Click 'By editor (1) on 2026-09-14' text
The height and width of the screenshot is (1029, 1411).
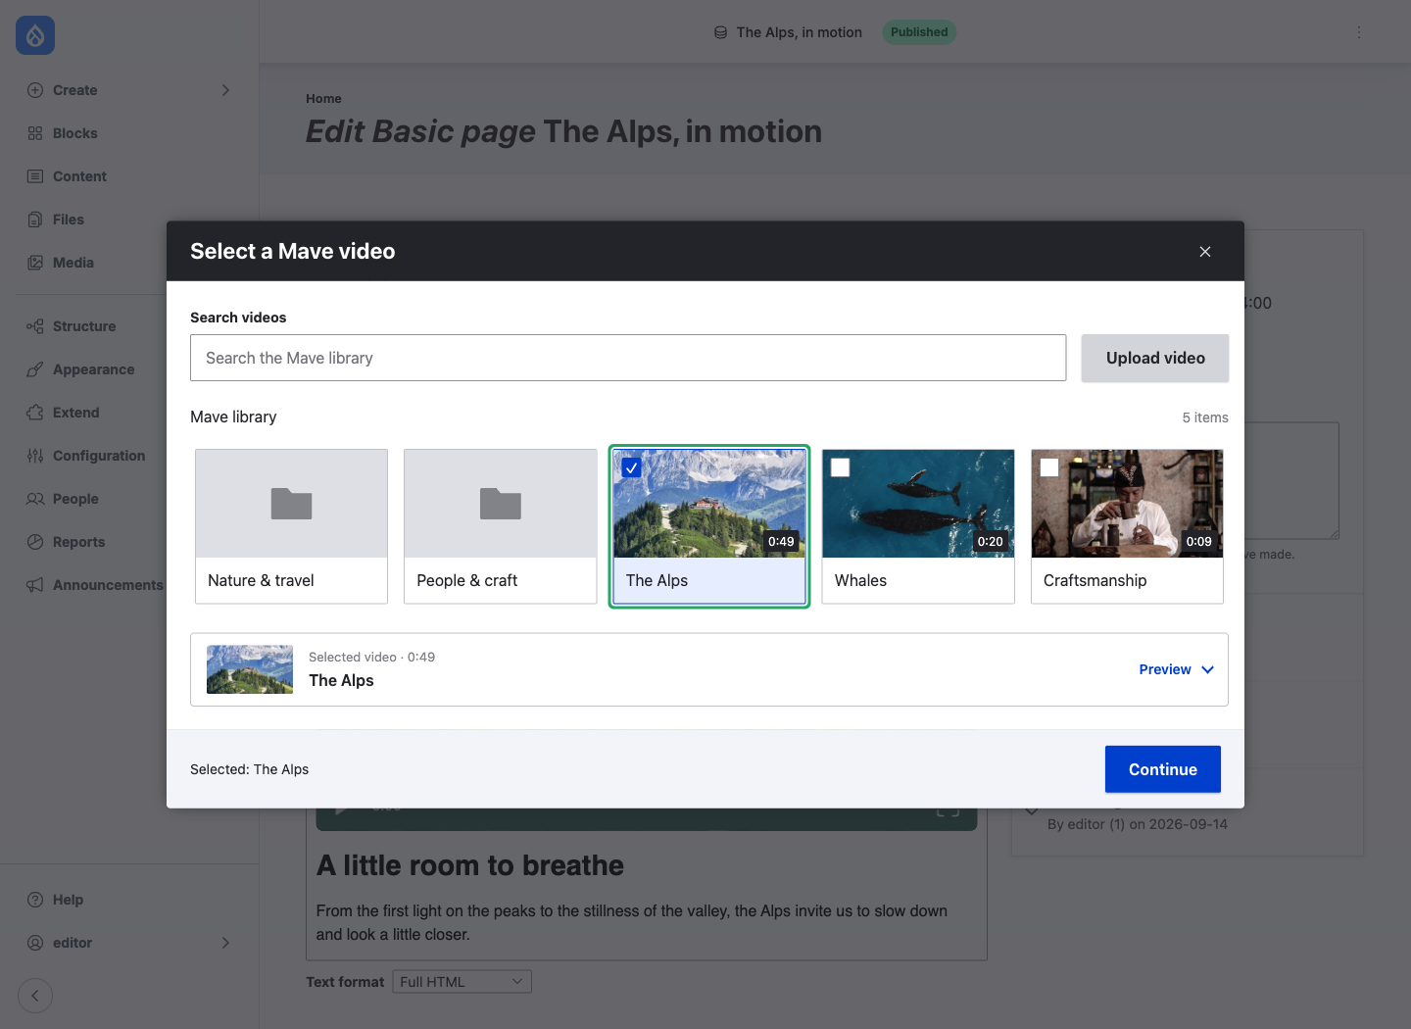point(1138,824)
